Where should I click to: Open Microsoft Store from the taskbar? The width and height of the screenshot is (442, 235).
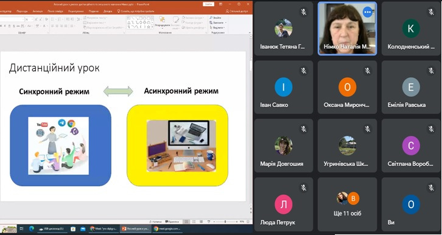tap(73, 228)
